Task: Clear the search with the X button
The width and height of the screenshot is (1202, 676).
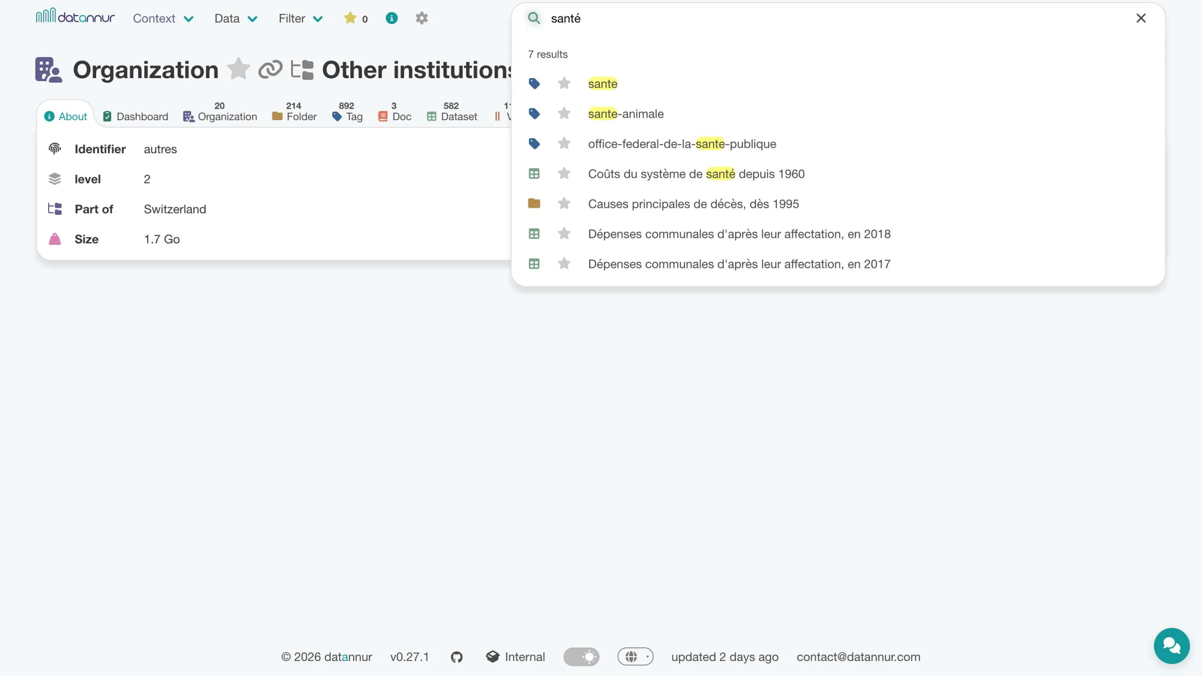Action: (x=1141, y=18)
